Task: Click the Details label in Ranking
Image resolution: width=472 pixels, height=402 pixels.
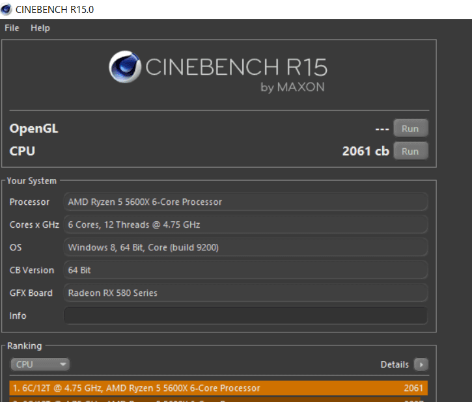Action: (395, 364)
